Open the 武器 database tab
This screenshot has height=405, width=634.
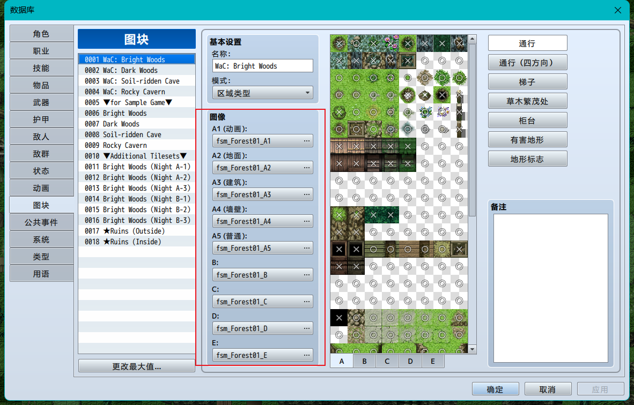pos(41,102)
